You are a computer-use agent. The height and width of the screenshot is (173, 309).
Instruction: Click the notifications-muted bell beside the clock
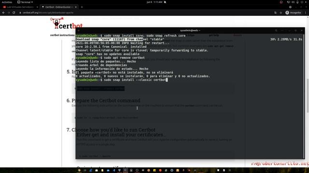coord(165,2)
